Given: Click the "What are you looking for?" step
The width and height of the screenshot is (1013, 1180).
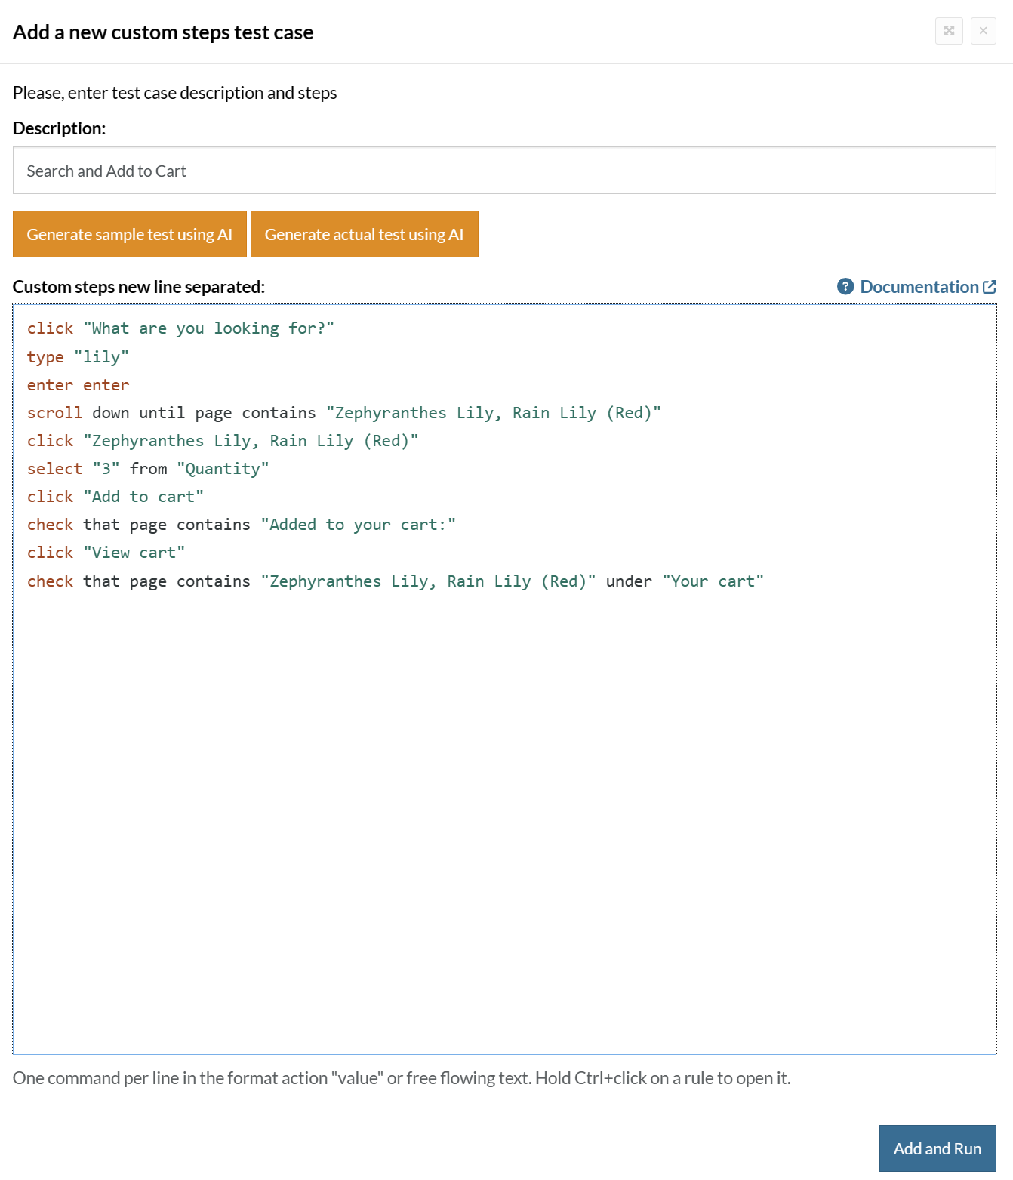Looking at the screenshot, I should tap(180, 328).
